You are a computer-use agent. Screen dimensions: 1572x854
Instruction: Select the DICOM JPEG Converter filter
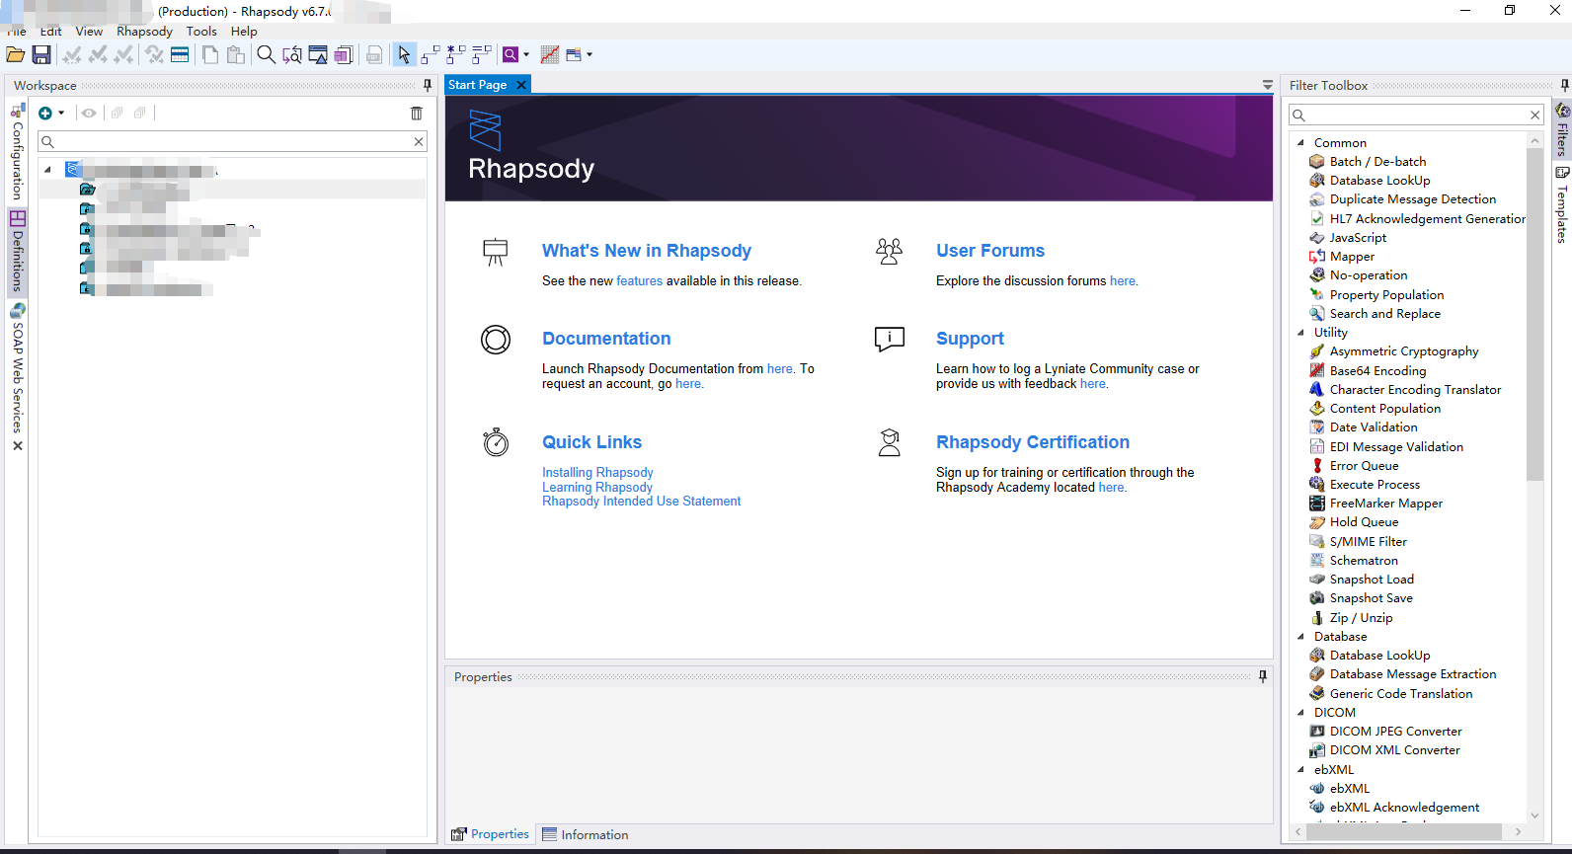1385,732
